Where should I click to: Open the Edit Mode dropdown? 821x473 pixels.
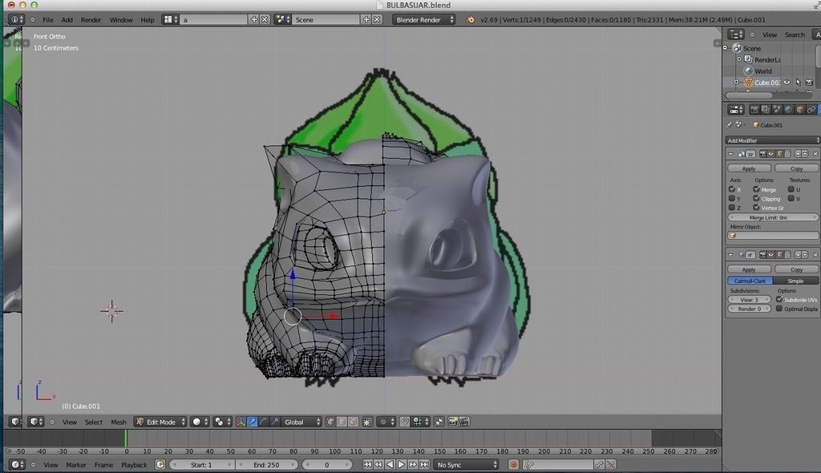pyautogui.click(x=160, y=422)
